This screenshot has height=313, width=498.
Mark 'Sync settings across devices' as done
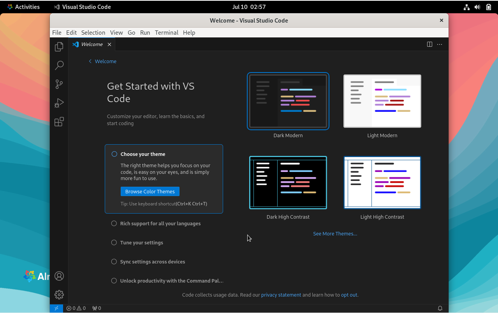[114, 261]
